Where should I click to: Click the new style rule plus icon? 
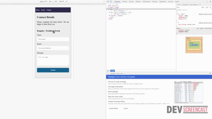point(210,7)
